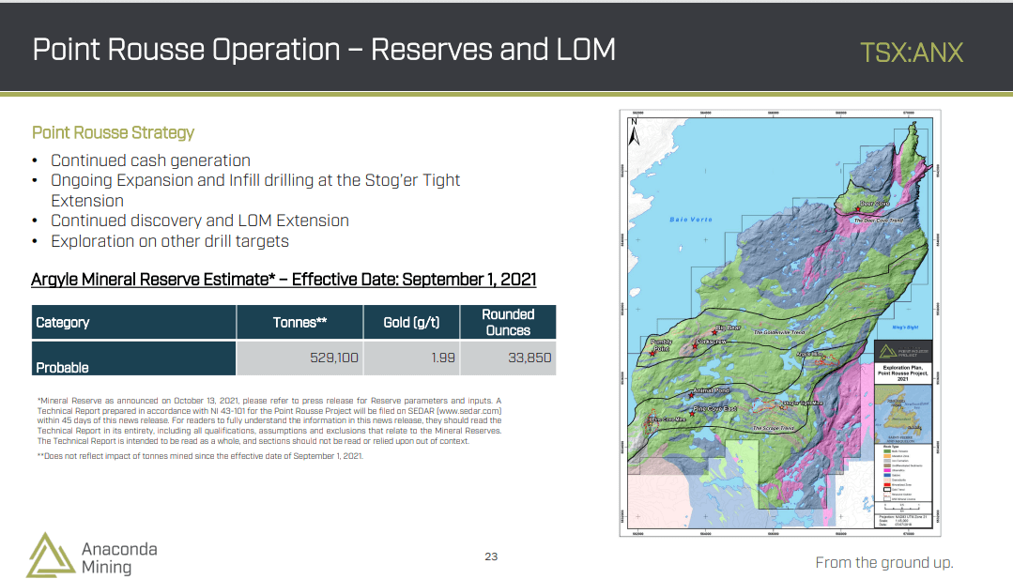Select the Deer Cove star marker
The image size is (1013, 579).
pyautogui.click(x=858, y=209)
